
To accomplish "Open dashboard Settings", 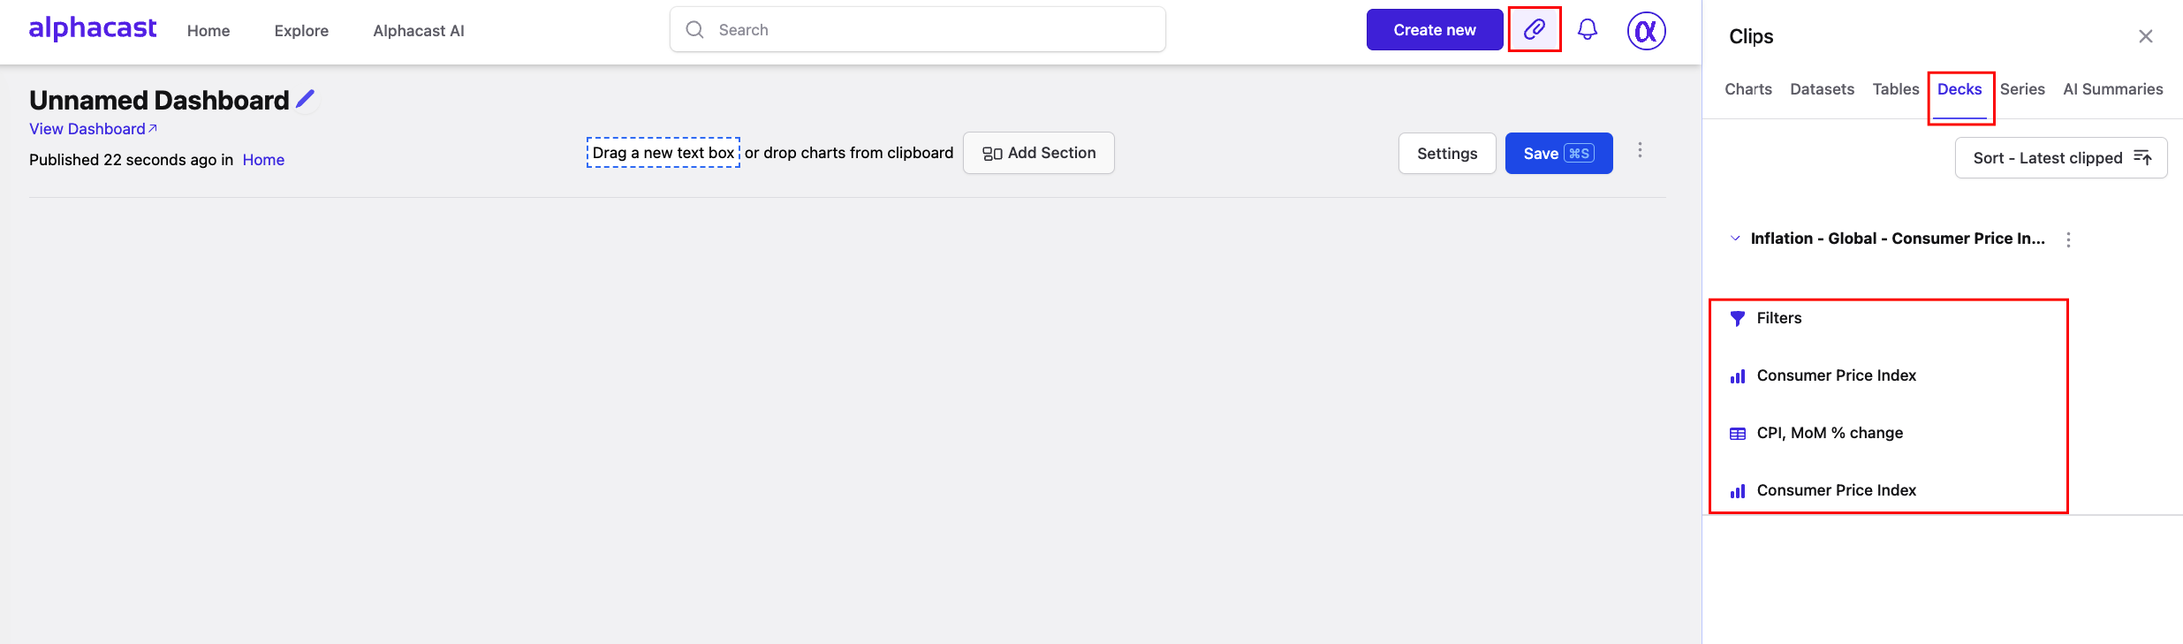I will [1447, 153].
